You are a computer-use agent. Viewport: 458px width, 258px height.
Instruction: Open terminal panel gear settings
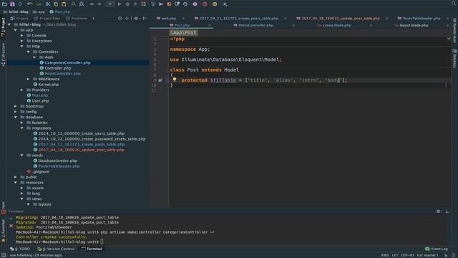click(x=439, y=211)
